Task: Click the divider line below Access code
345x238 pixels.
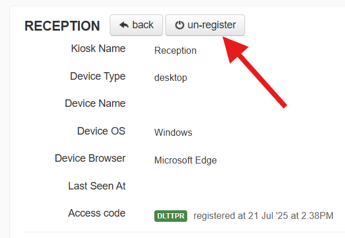Action: tap(184, 232)
